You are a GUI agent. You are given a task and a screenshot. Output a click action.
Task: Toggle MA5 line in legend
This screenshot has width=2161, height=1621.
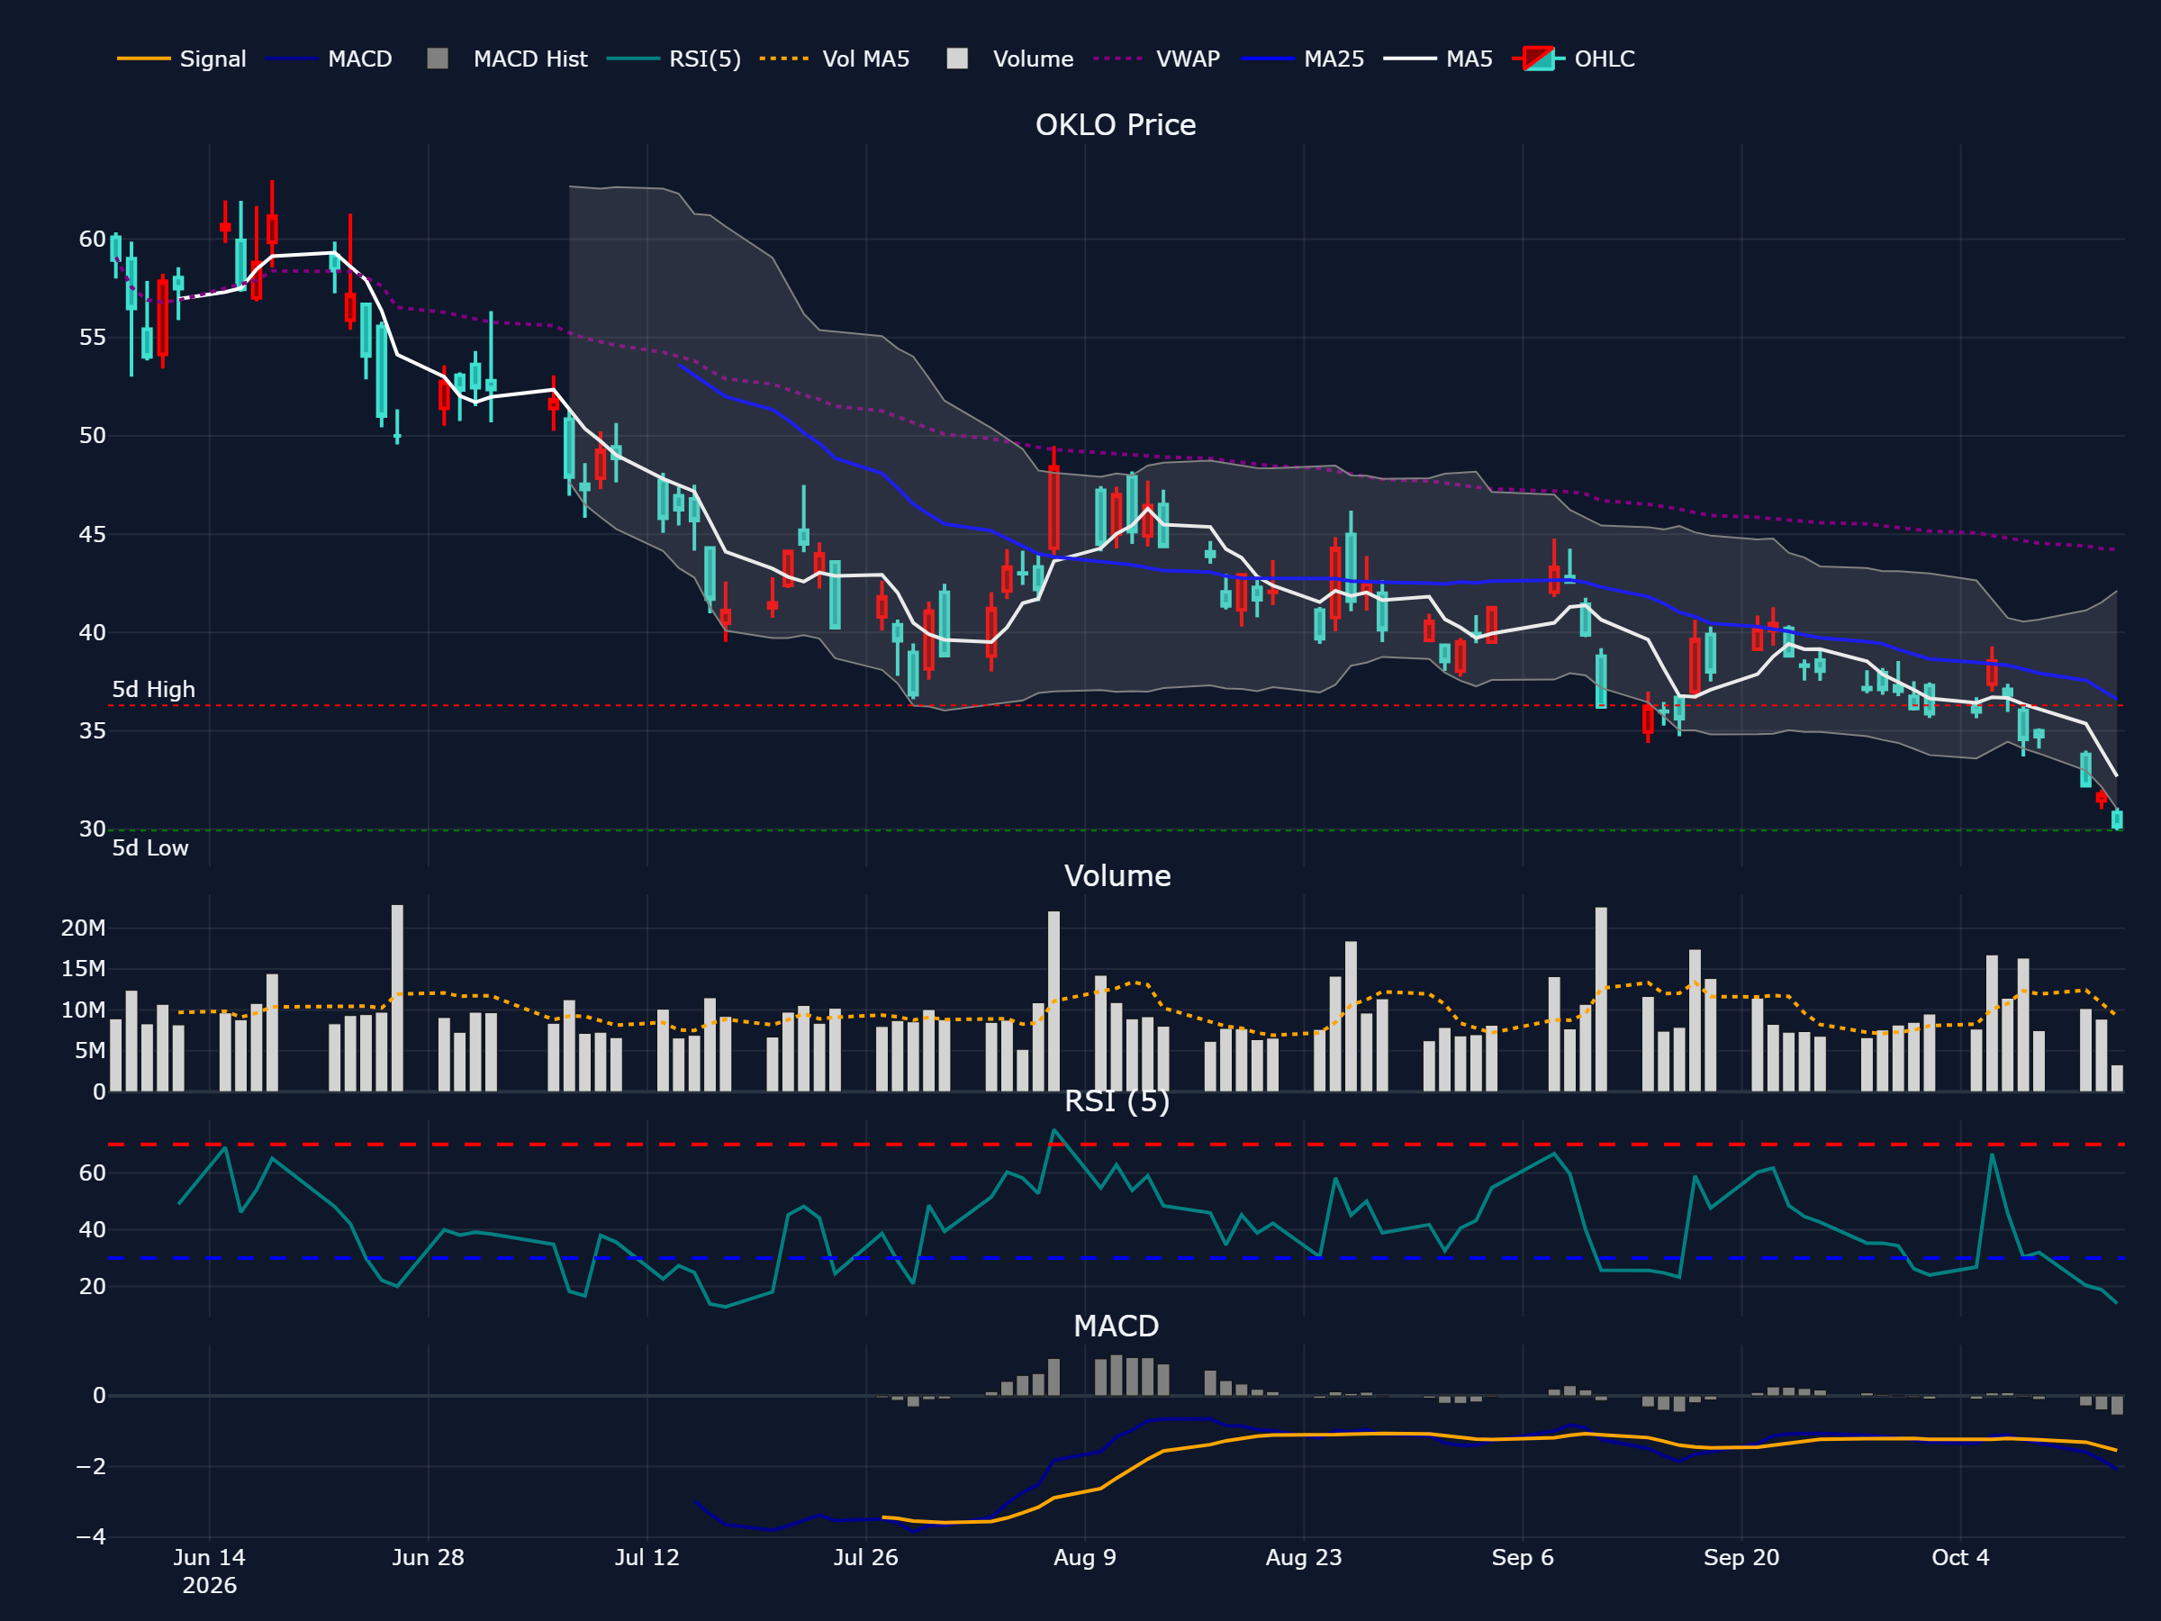point(1438,59)
